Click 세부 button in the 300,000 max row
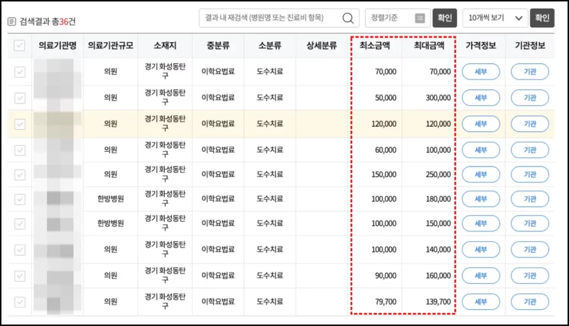This screenshot has height=326, width=569. coord(481,98)
